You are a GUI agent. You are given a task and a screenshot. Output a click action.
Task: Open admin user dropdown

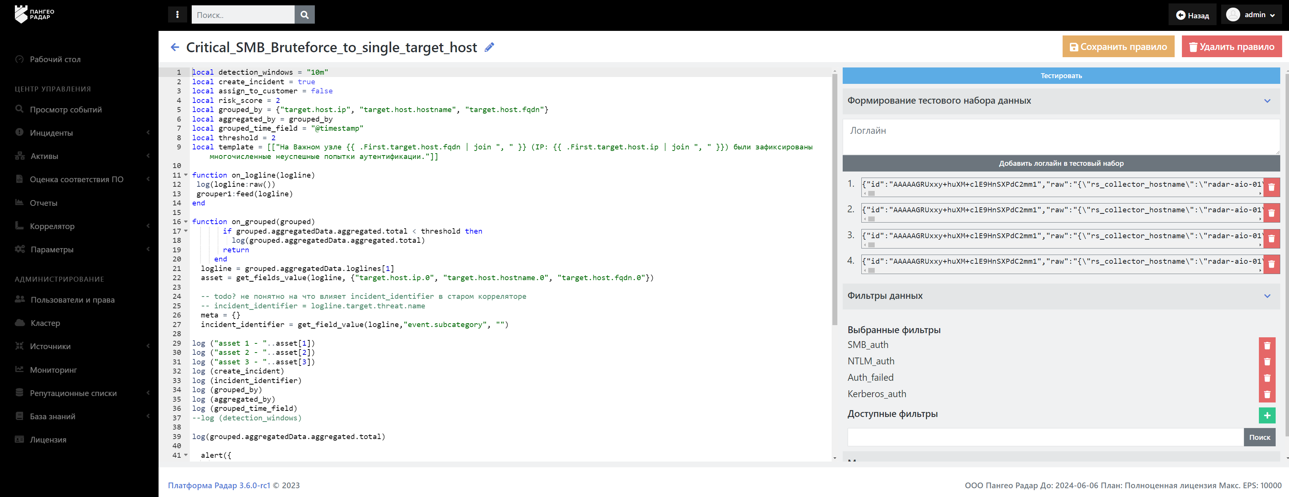tap(1251, 14)
